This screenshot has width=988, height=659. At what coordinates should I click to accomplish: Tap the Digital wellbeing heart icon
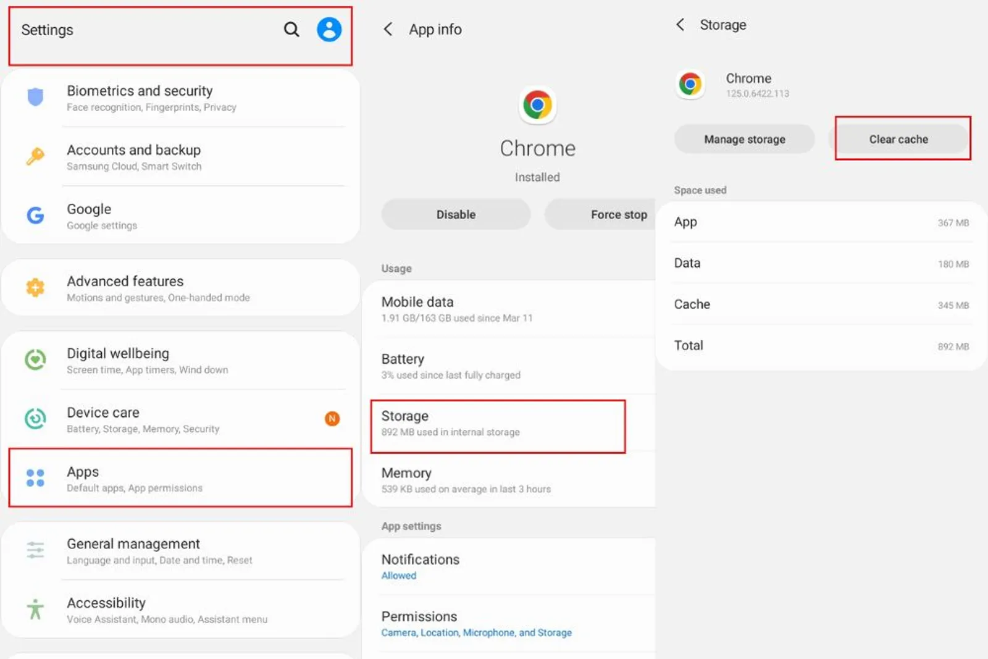click(35, 359)
